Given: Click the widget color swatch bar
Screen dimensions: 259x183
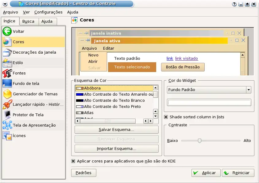Looking at the screenshot, I should click(x=209, y=102).
